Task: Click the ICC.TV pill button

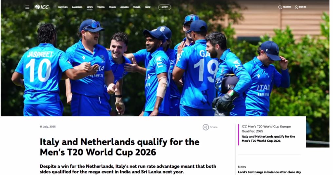Action: (x=165, y=7)
